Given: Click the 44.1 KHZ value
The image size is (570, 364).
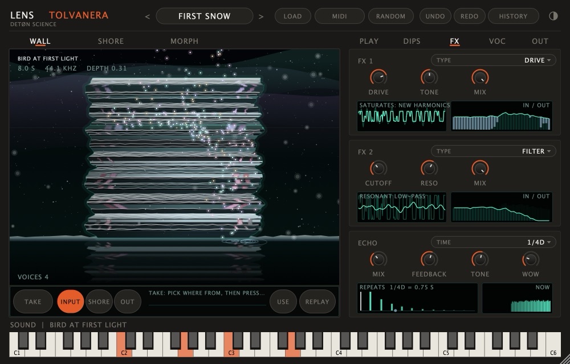Looking at the screenshot, I should [61, 68].
